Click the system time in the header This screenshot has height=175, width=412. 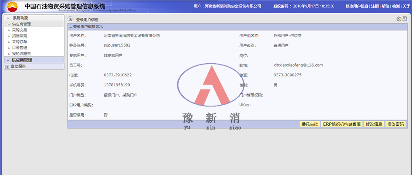[x=304, y=6]
